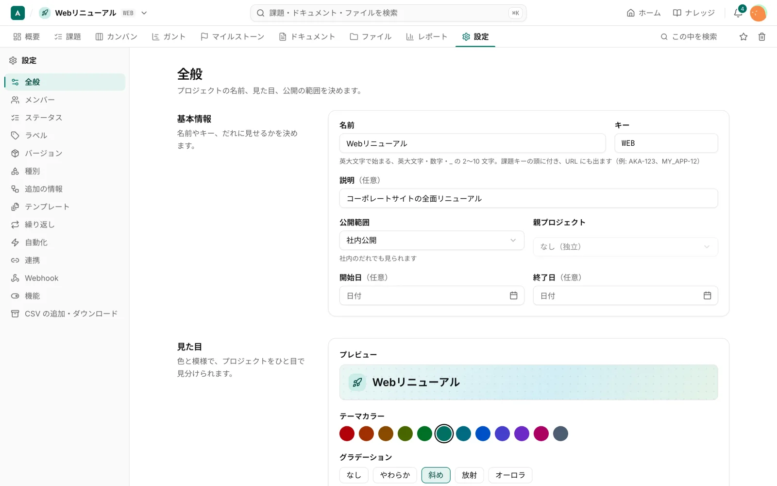
Task: Switch to the カンバン tab
Action: (117, 36)
